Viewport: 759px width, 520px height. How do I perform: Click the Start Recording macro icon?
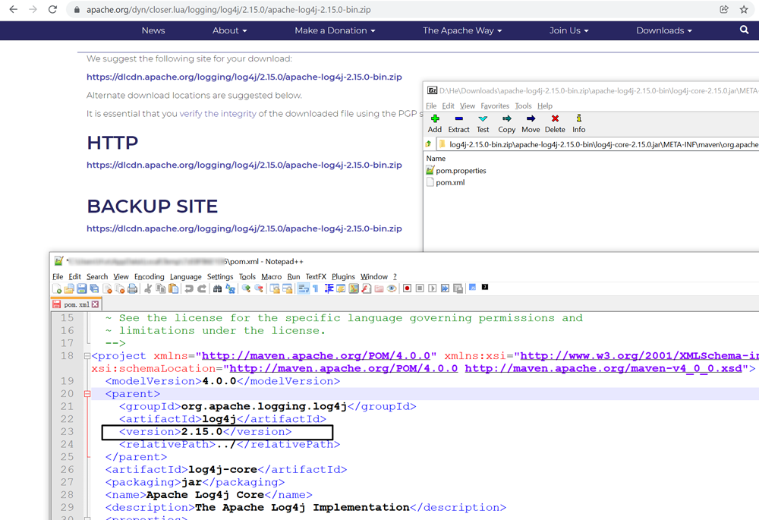coord(407,288)
